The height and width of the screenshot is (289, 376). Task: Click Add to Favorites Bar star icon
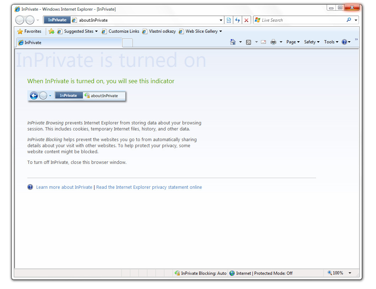[51, 31]
